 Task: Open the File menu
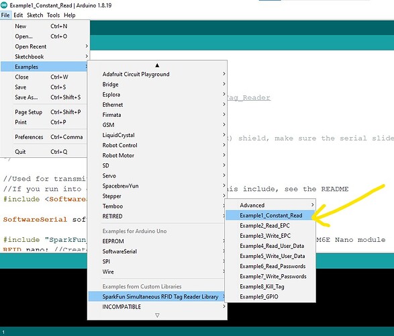[x=5, y=15]
